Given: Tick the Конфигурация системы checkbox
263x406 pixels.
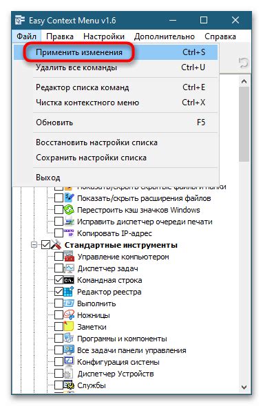Looking at the screenshot, I should coord(59,362).
